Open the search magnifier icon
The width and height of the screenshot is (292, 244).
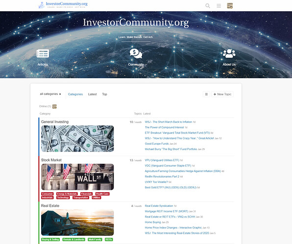[x=208, y=6]
